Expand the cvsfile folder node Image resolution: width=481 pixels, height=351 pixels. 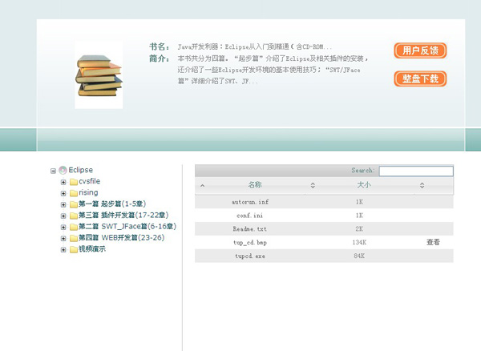click(x=63, y=182)
